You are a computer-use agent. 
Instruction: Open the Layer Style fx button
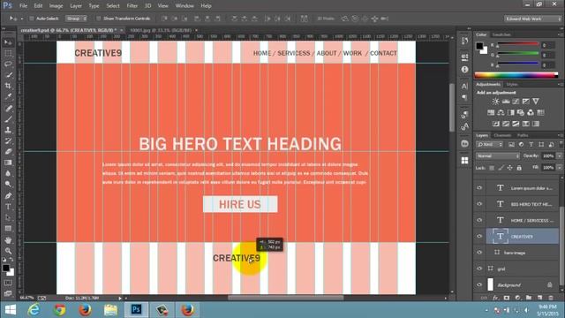pos(495,298)
